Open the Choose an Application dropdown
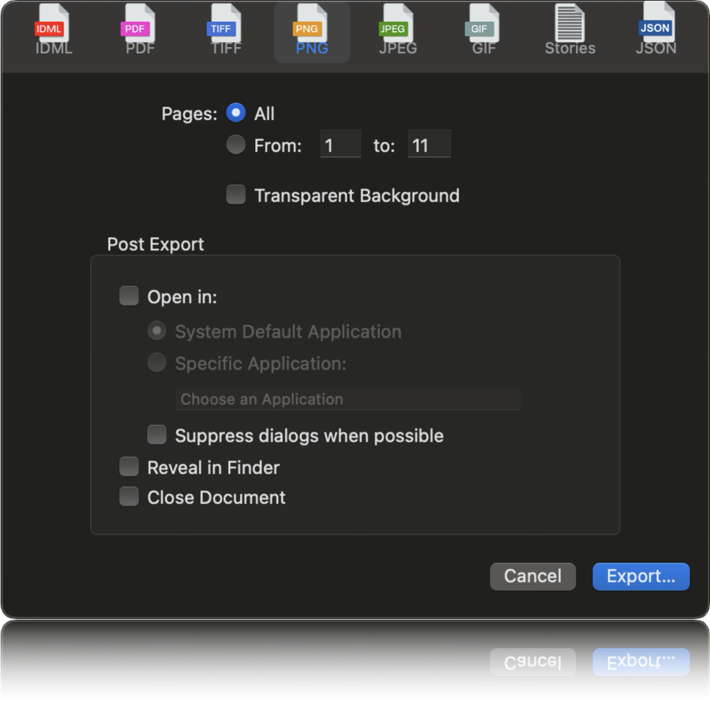The image size is (710, 703). [348, 399]
